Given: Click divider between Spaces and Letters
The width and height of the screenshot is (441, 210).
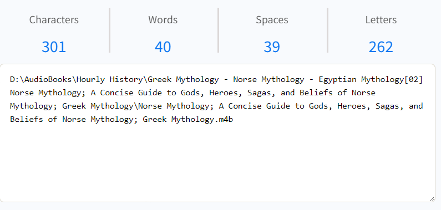Looking at the screenshot, I should point(327,30).
